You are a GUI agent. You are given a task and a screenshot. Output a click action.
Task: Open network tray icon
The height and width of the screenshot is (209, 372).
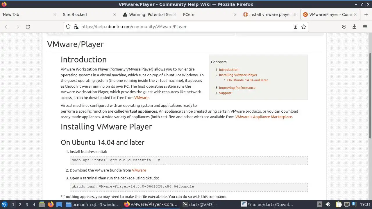347,204
